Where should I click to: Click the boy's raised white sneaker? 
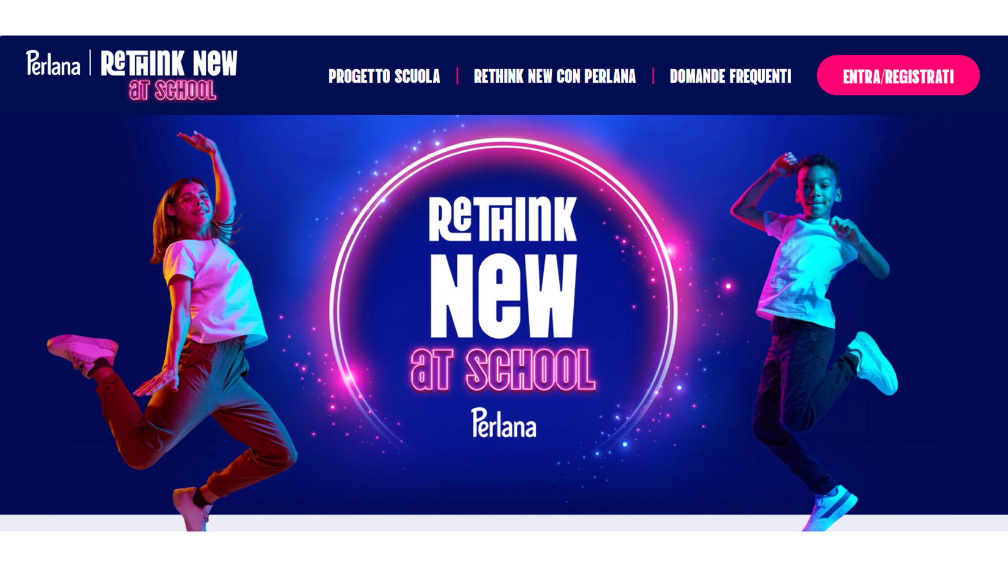click(874, 362)
